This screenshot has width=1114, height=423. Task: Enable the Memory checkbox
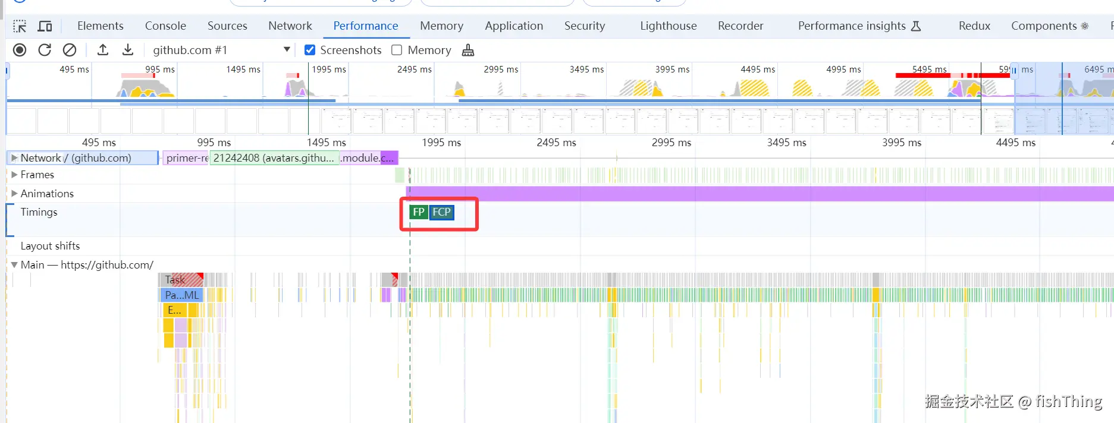point(397,50)
